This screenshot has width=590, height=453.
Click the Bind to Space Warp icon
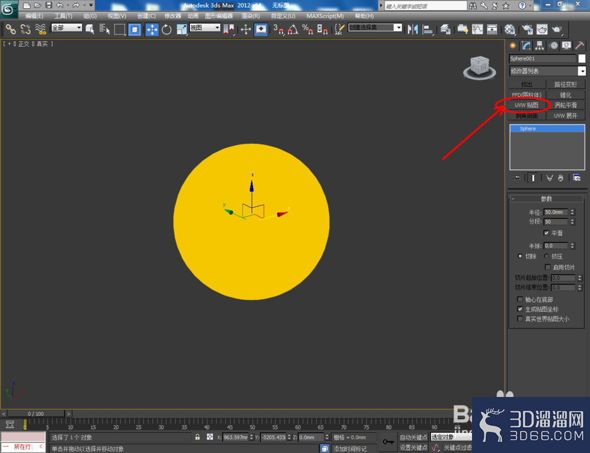pyautogui.click(x=41, y=29)
